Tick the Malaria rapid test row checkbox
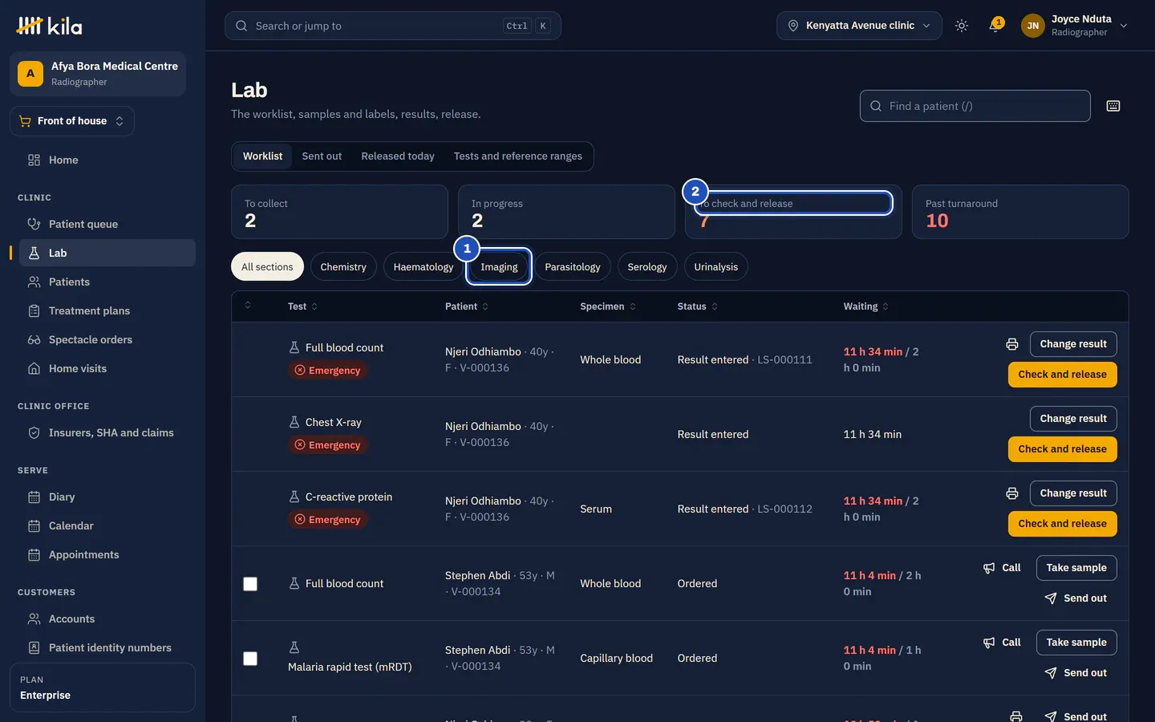The width and height of the screenshot is (1155, 722). pyautogui.click(x=250, y=659)
